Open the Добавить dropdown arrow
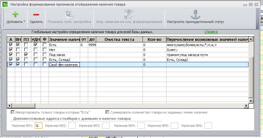This screenshot has height=138, width=263. [x=24, y=21]
